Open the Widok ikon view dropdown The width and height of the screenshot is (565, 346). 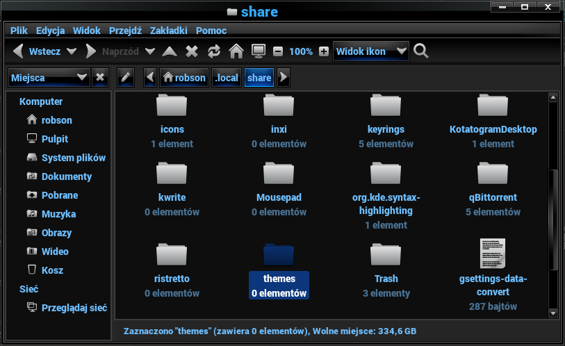coord(371,51)
